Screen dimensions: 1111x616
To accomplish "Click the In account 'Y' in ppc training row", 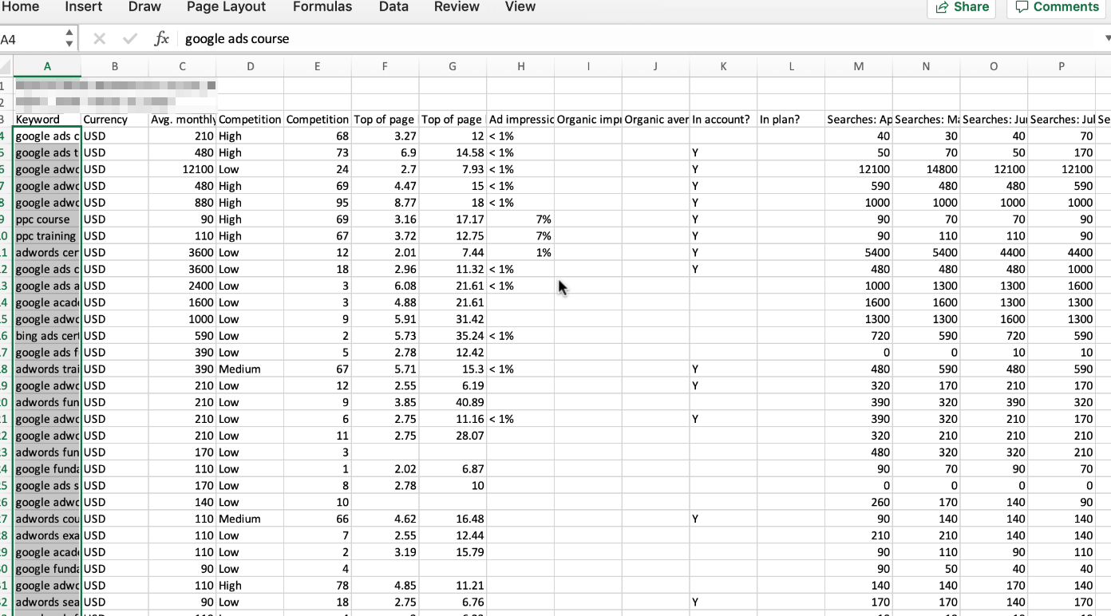I will pos(723,236).
